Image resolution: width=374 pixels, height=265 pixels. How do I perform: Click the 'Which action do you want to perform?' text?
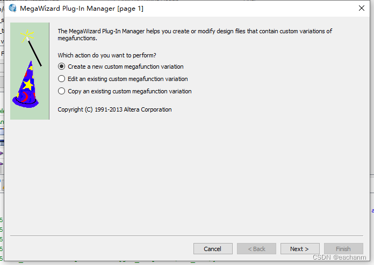[x=107, y=55]
